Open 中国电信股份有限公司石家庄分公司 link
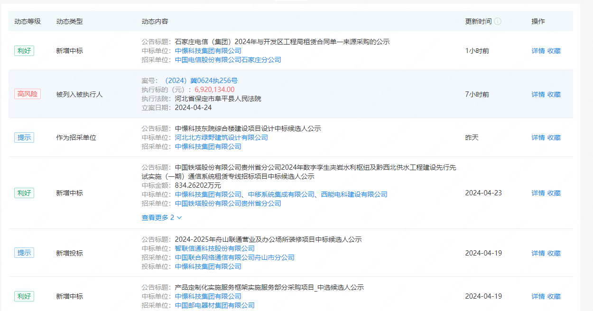593x311 pixels. coord(228,60)
